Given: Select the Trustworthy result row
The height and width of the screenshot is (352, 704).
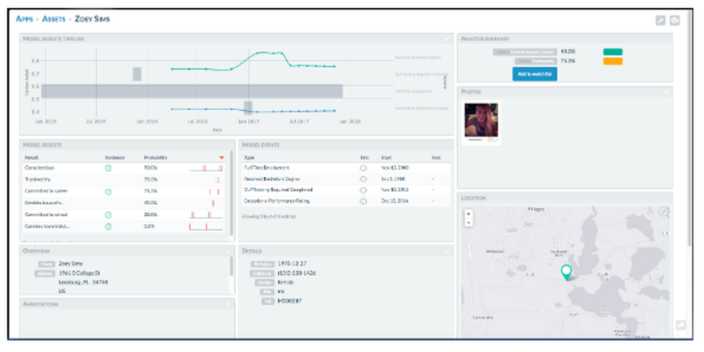Looking at the screenshot, I should point(125,180).
